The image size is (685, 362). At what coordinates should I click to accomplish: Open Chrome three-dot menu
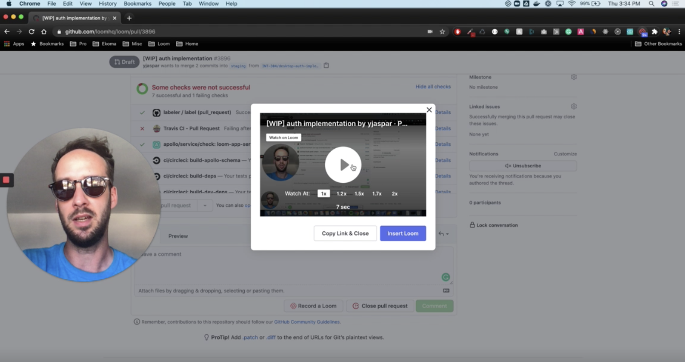pyautogui.click(x=679, y=31)
